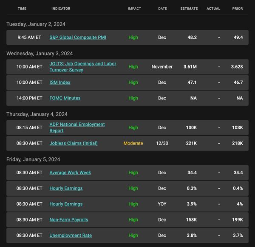Click the PRIOR column header
Viewport: 255px width, 247px height.
[238, 9]
